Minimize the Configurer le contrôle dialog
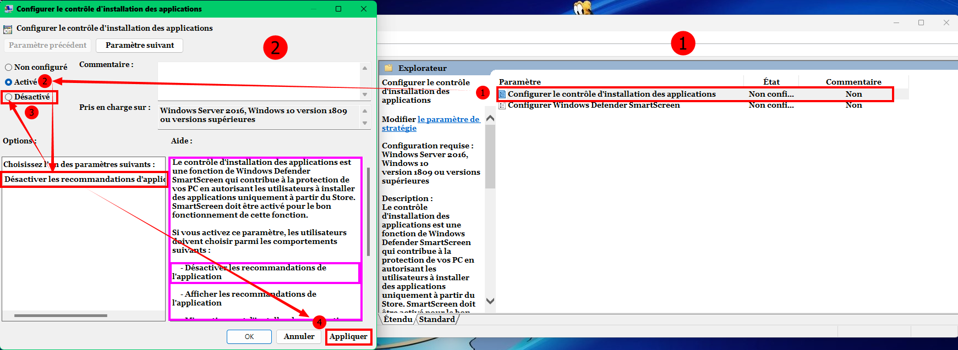The width and height of the screenshot is (958, 350). pyautogui.click(x=313, y=9)
